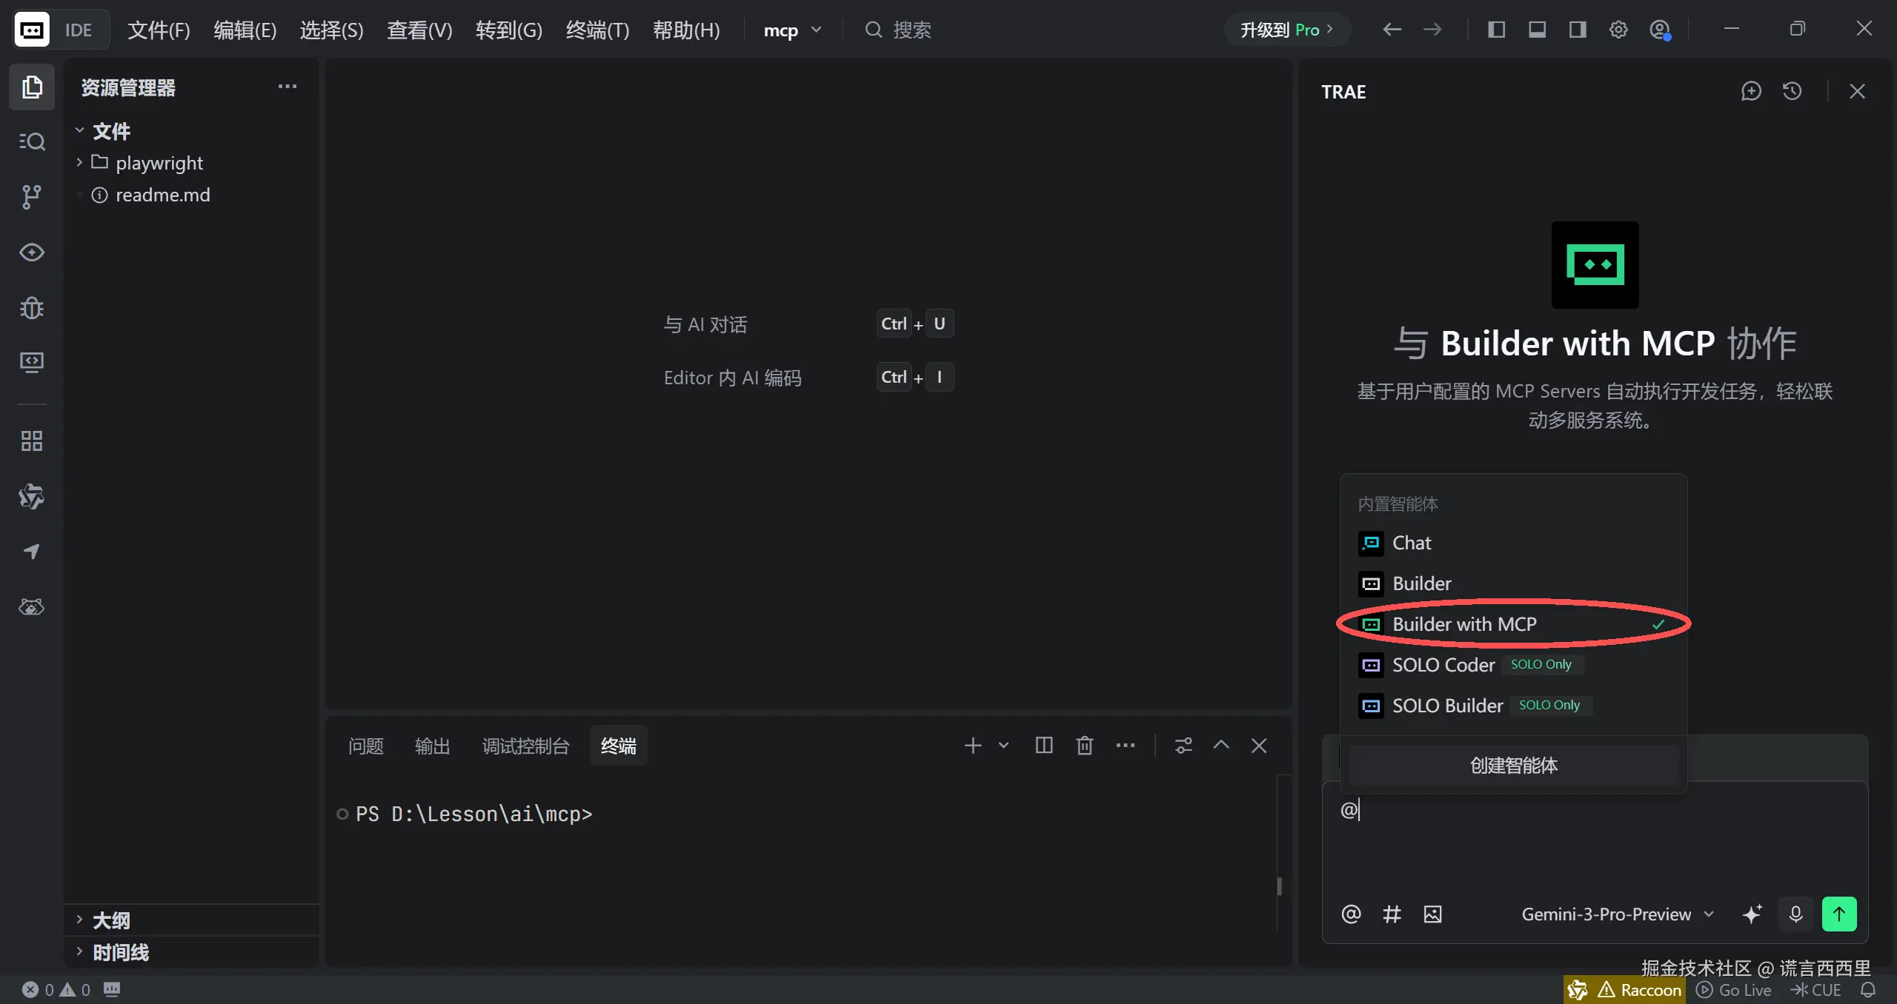Click the new chat icon in TRAE panel
The image size is (1897, 1004).
point(1751,91)
